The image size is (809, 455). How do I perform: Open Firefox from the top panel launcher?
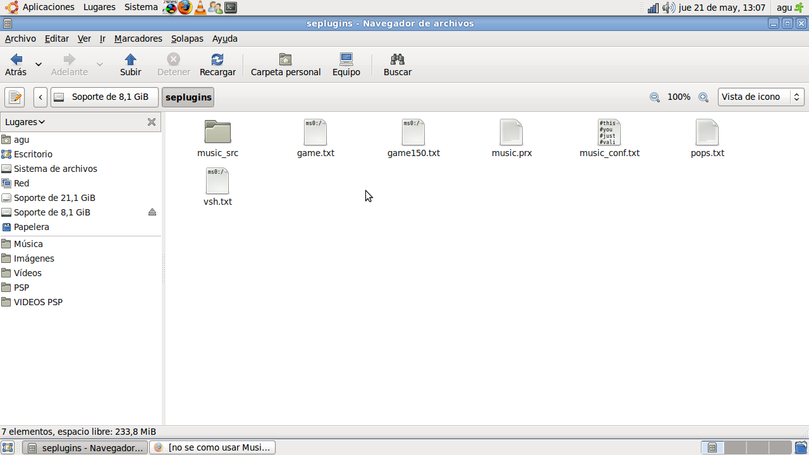pyautogui.click(x=185, y=8)
